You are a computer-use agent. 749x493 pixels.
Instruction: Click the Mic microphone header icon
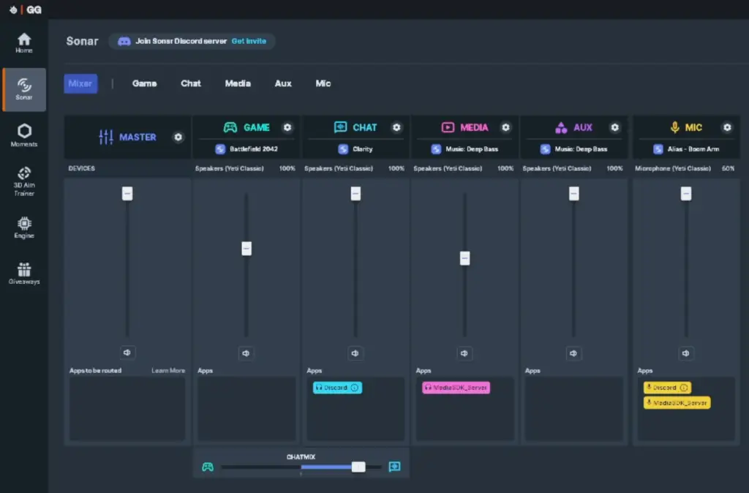tap(674, 127)
